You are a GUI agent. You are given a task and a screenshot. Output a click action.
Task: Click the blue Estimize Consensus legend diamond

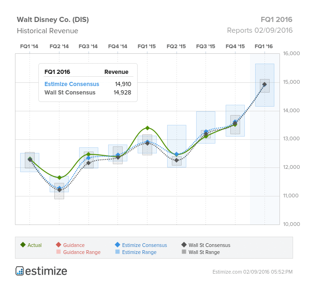(118, 245)
